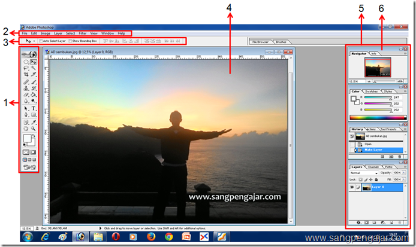Switch to the Channels tab
The image size is (416, 247).
pos(373,167)
